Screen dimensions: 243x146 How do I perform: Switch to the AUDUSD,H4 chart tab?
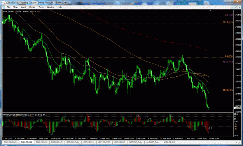[169, 142]
